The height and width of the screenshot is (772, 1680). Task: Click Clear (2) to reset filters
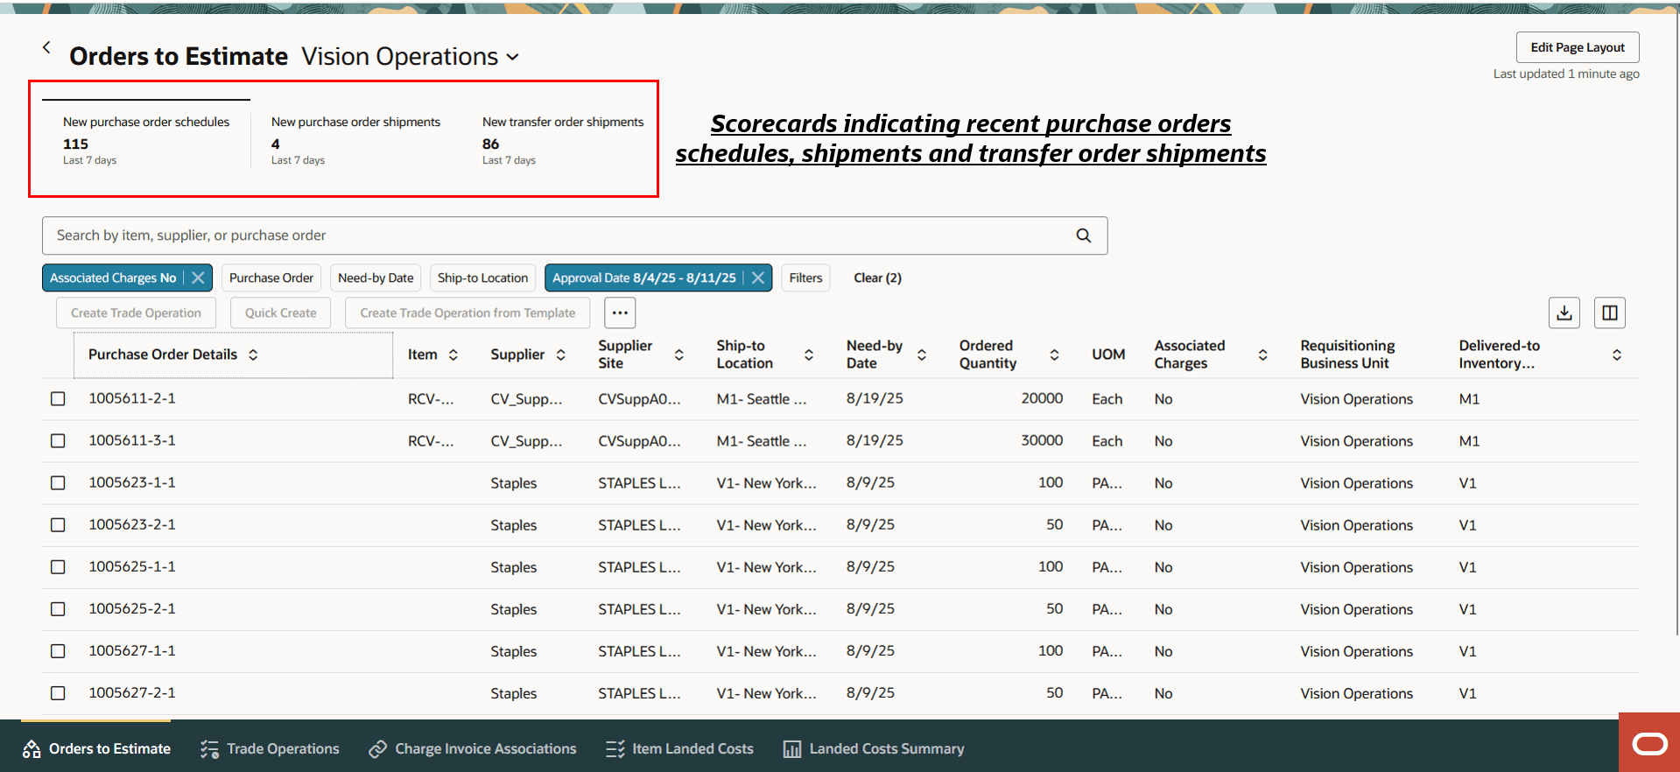tap(877, 277)
